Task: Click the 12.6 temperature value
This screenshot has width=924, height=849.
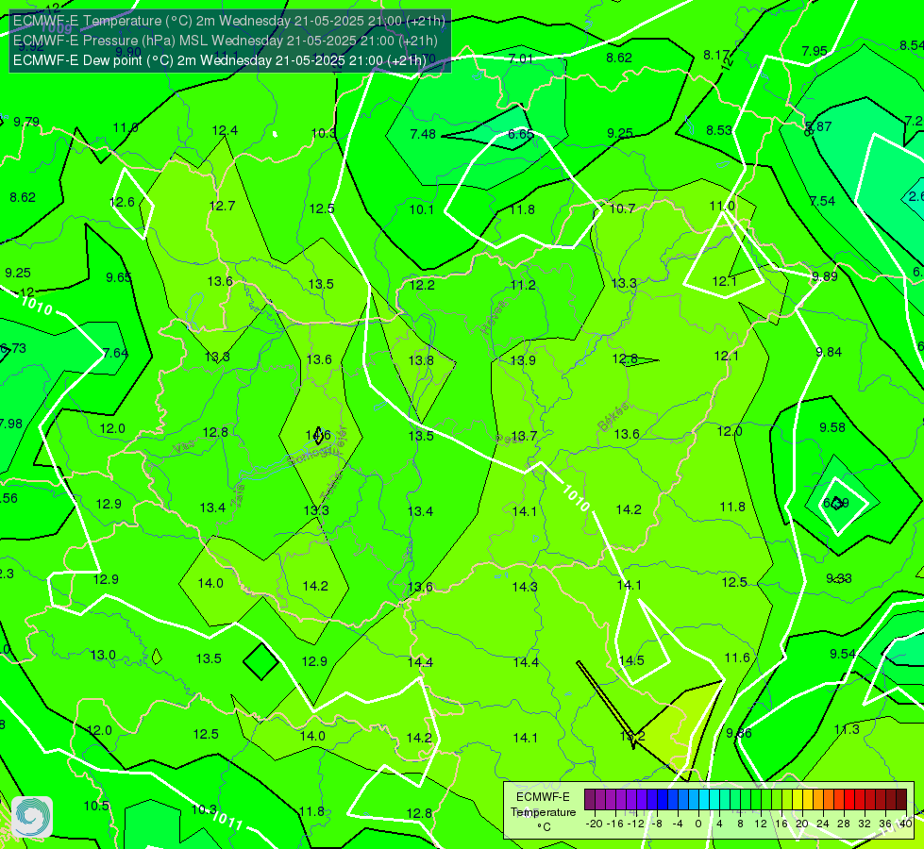Action: (122, 202)
